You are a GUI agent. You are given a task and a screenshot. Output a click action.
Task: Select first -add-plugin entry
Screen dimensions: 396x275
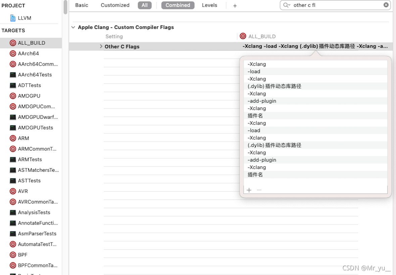coord(315,101)
